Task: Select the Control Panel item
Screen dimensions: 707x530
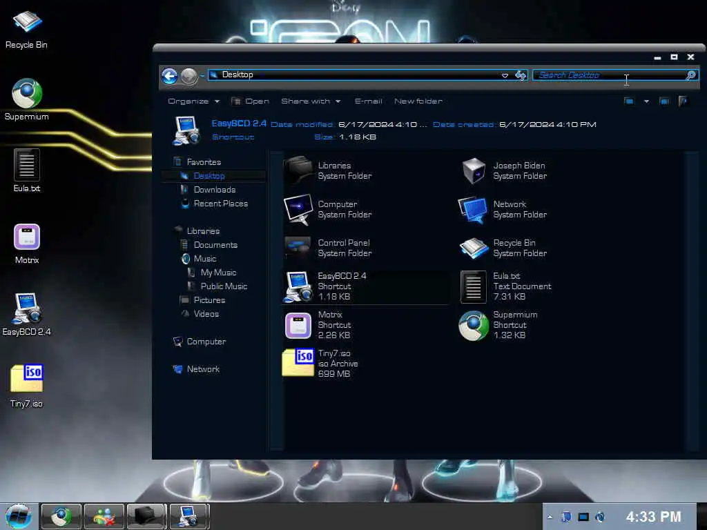Action: pyautogui.click(x=365, y=248)
